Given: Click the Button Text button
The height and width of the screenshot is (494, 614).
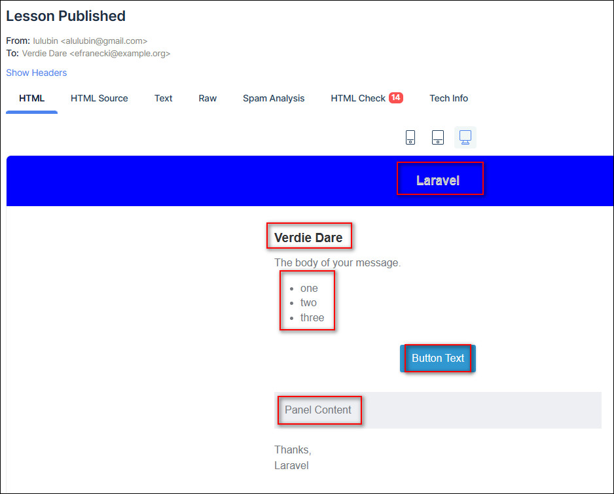Looking at the screenshot, I should pos(438,358).
